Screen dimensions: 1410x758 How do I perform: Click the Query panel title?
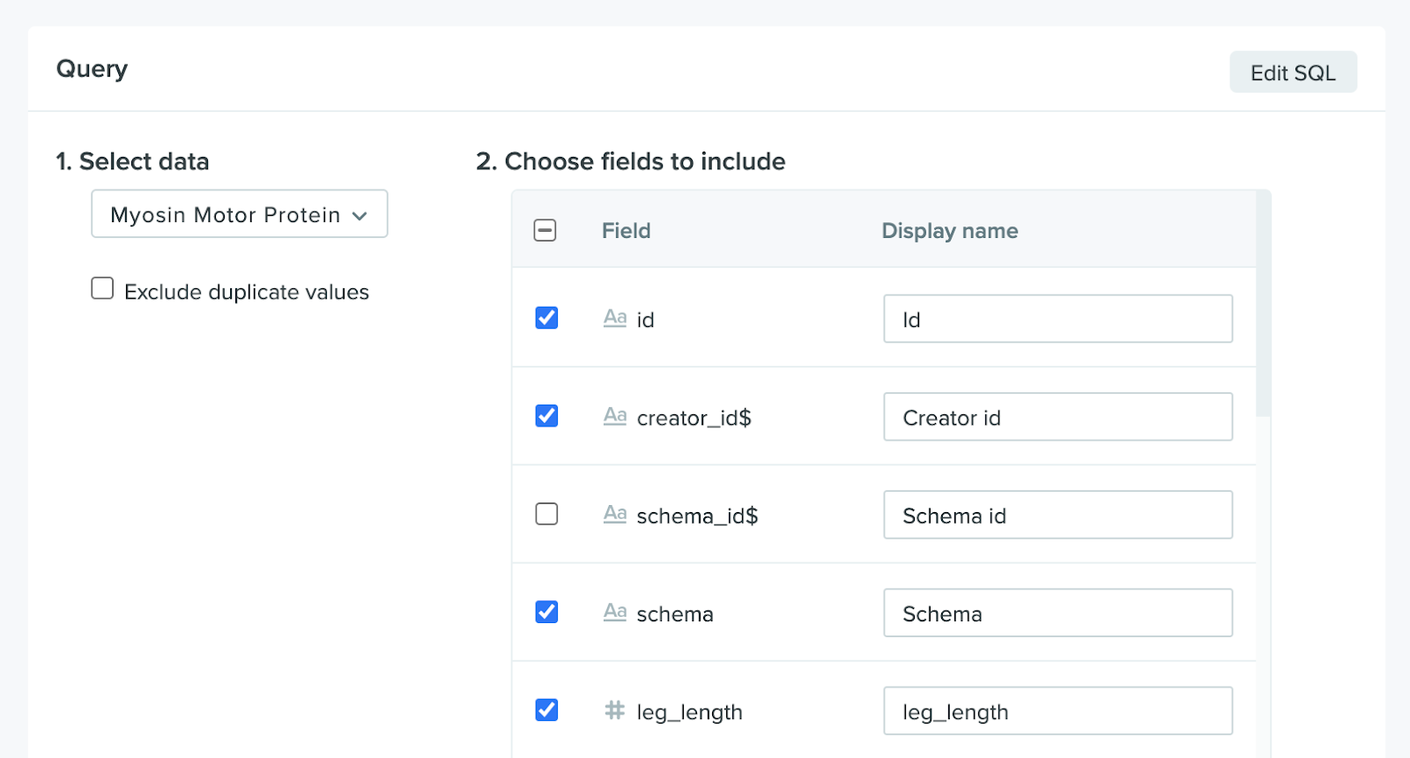tap(92, 69)
